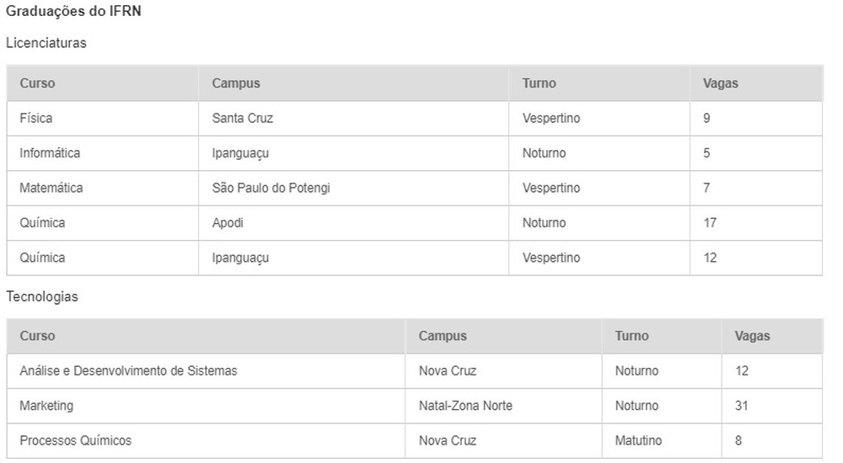Viewport: 843px width, 463px height.
Task: Click the Vagas value 31 for Marketing
Action: click(x=742, y=406)
